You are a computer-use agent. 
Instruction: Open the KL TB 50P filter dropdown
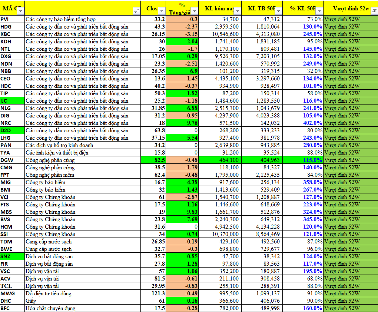click(279, 11)
